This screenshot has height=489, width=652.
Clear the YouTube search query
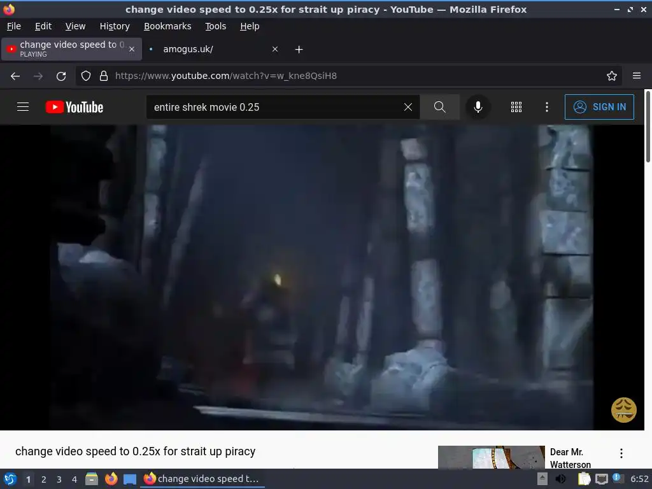click(x=408, y=107)
